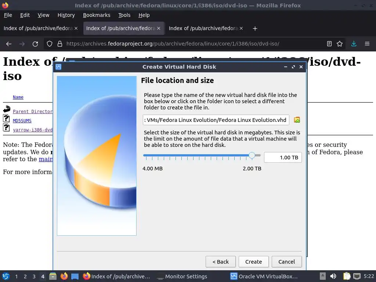Switch to workspace 3 in the taskbar

34,276
